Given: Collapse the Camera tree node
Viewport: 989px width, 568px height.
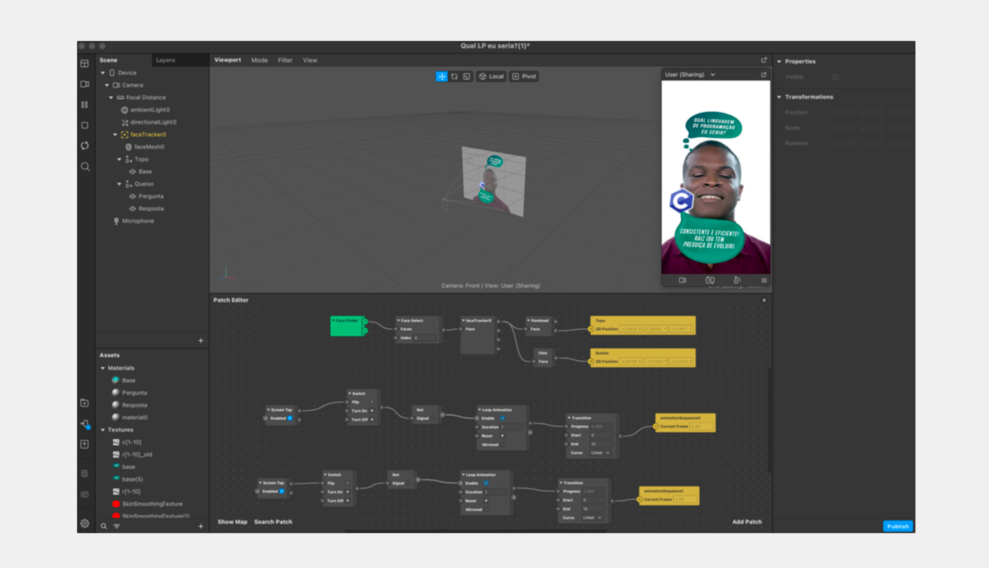Looking at the screenshot, I should click(x=107, y=85).
